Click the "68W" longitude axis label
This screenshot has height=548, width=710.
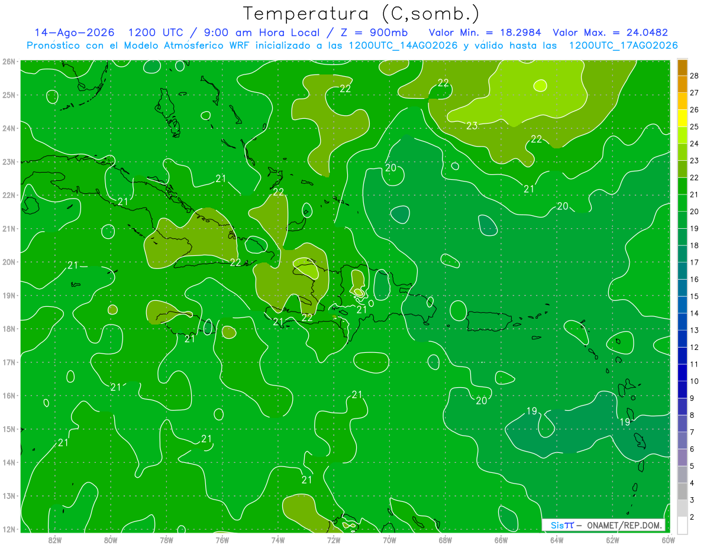446,540
